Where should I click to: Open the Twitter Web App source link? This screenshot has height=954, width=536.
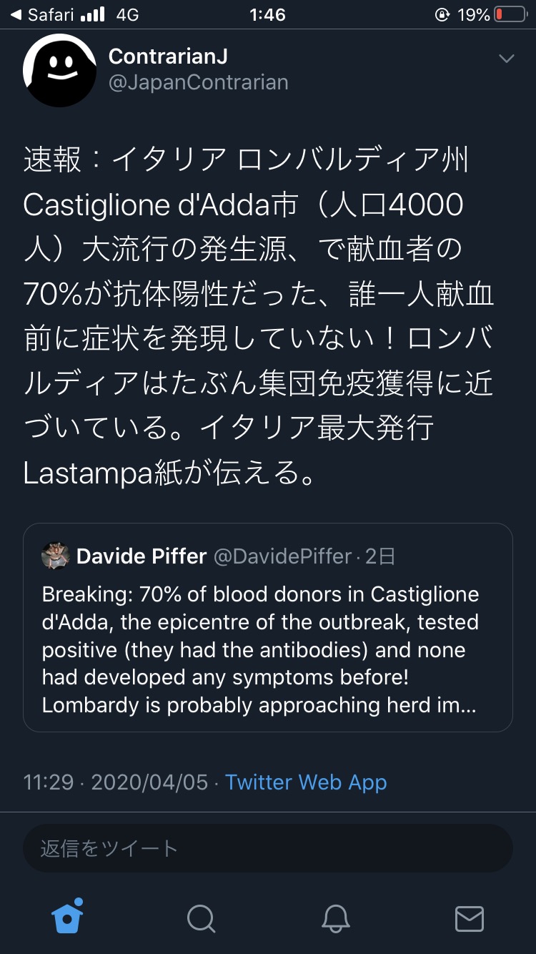[x=306, y=782]
